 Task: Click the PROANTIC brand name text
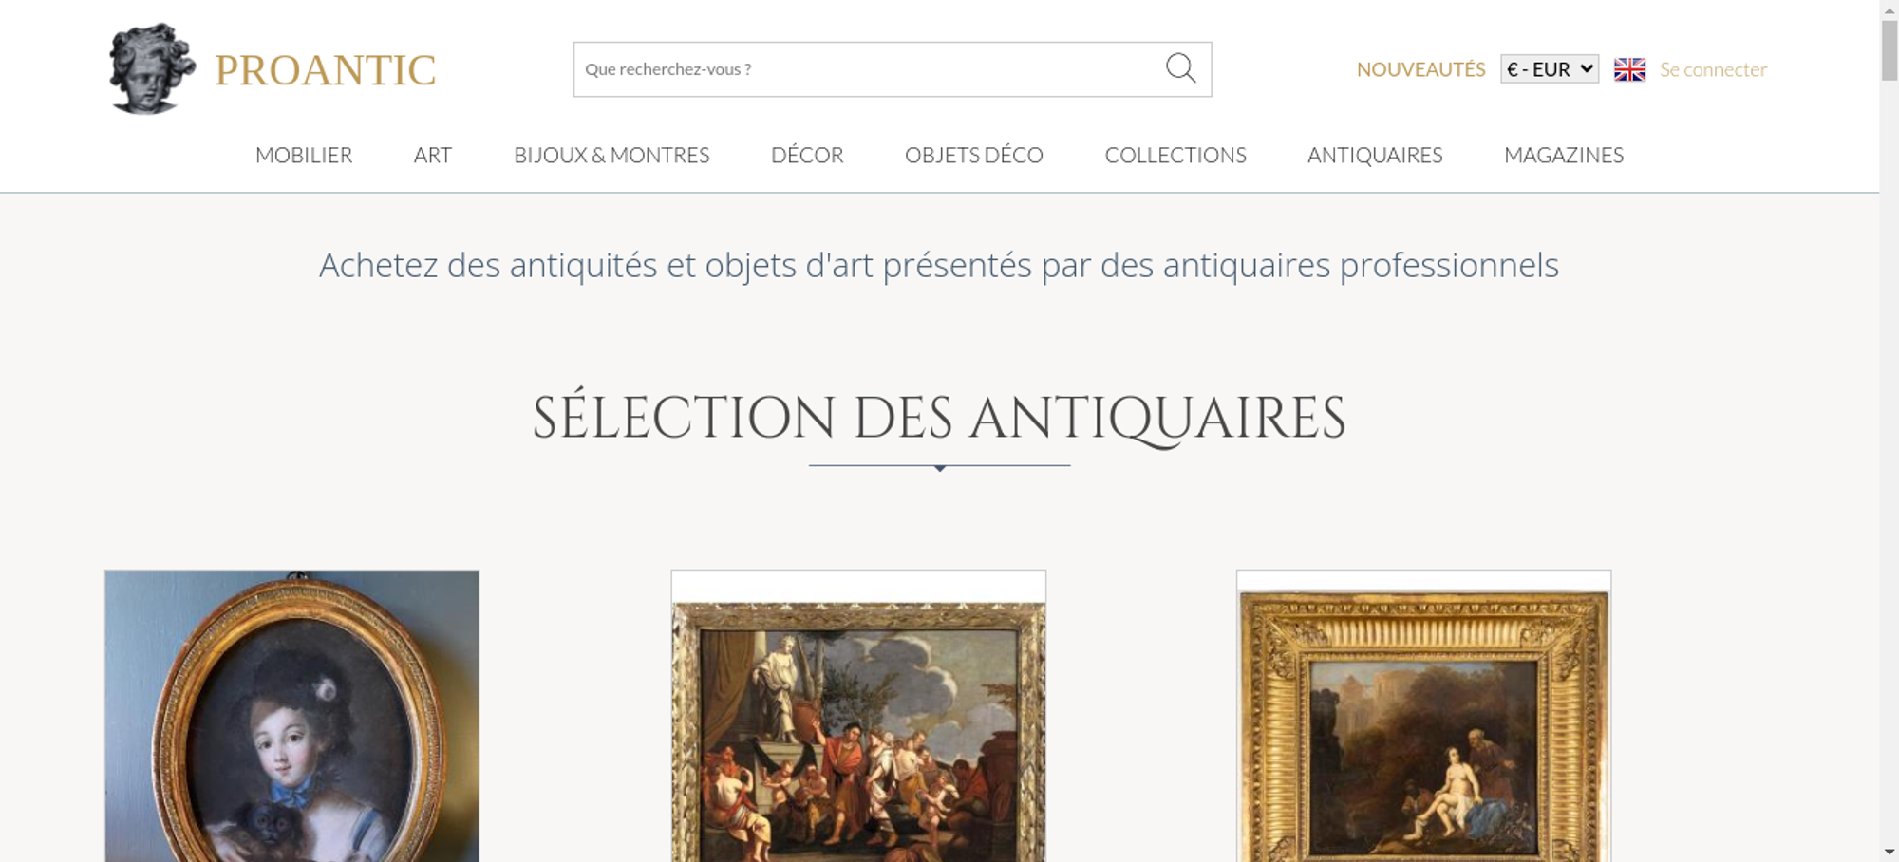click(x=326, y=70)
